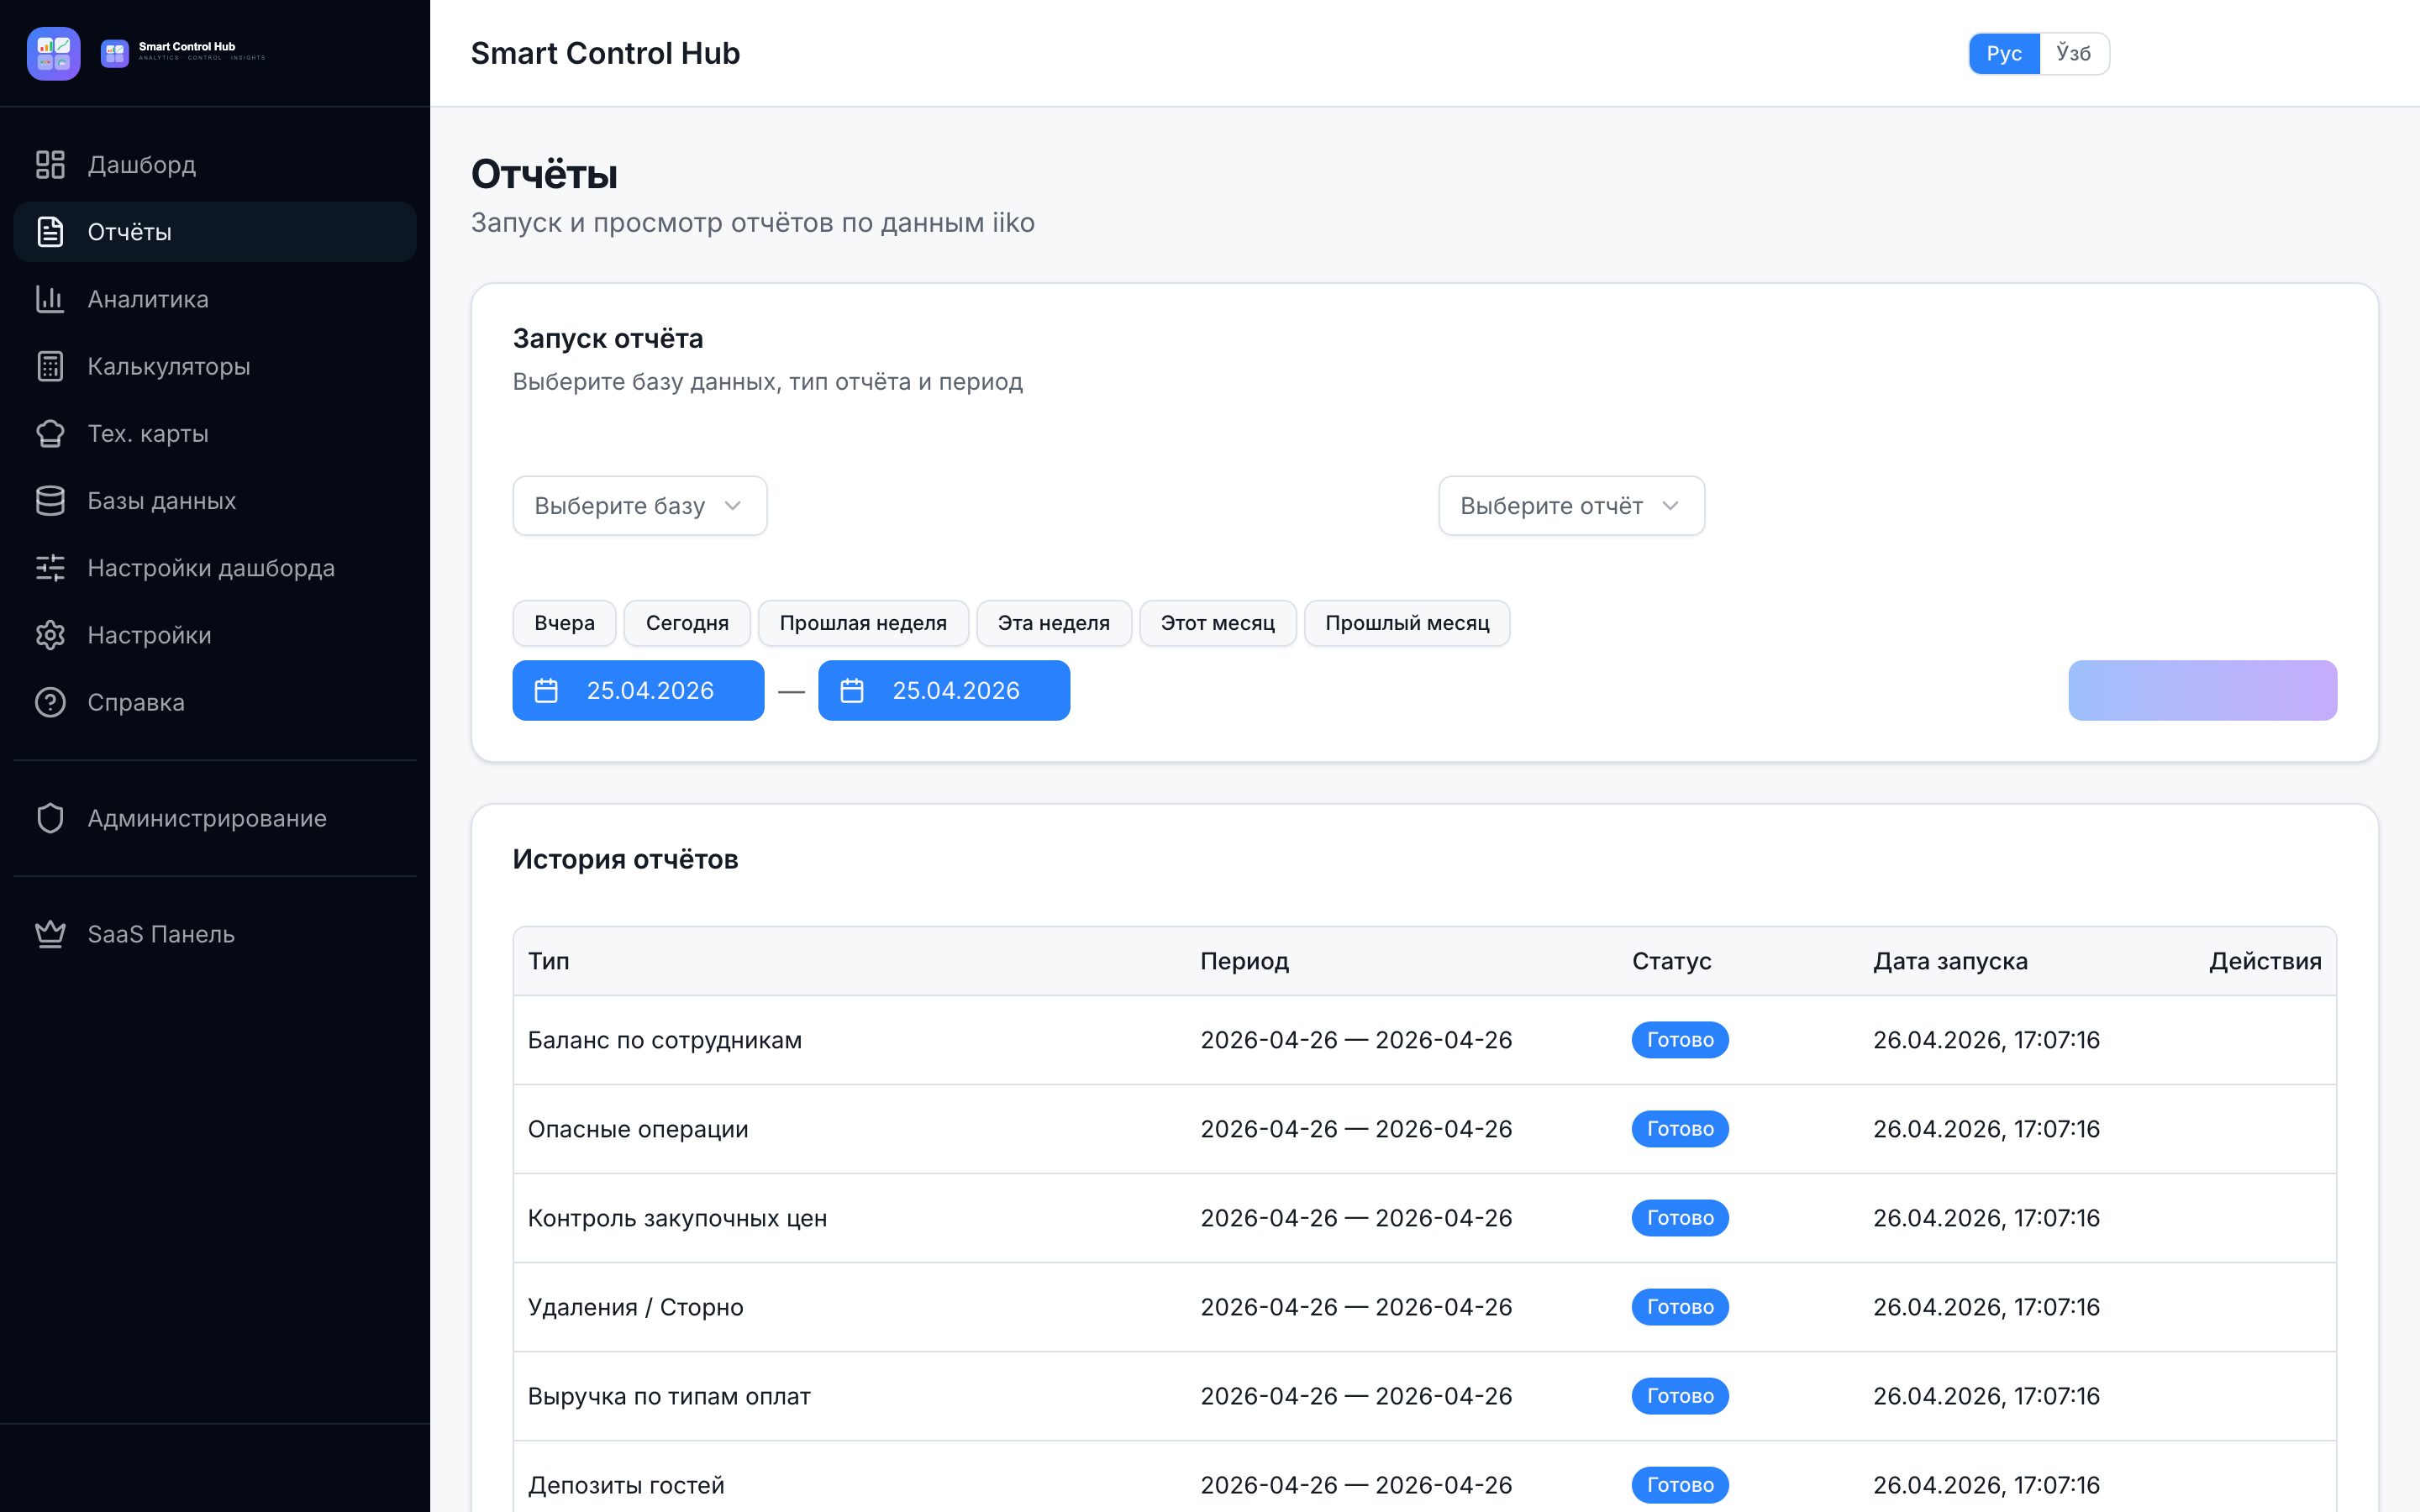
Task: Click the Дашборд grid icon
Action: [50, 164]
